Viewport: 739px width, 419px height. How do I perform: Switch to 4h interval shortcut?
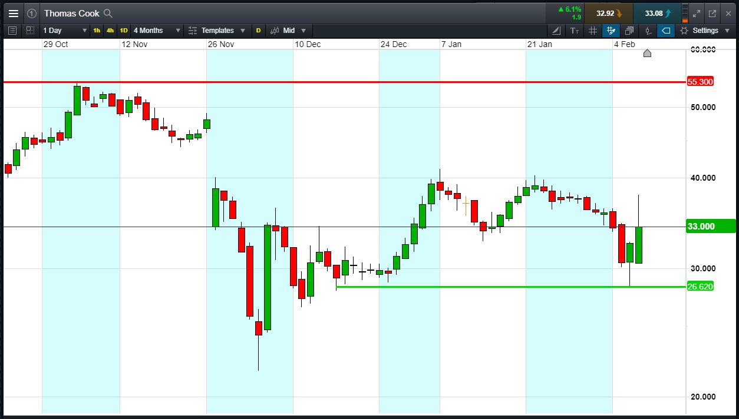110,31
